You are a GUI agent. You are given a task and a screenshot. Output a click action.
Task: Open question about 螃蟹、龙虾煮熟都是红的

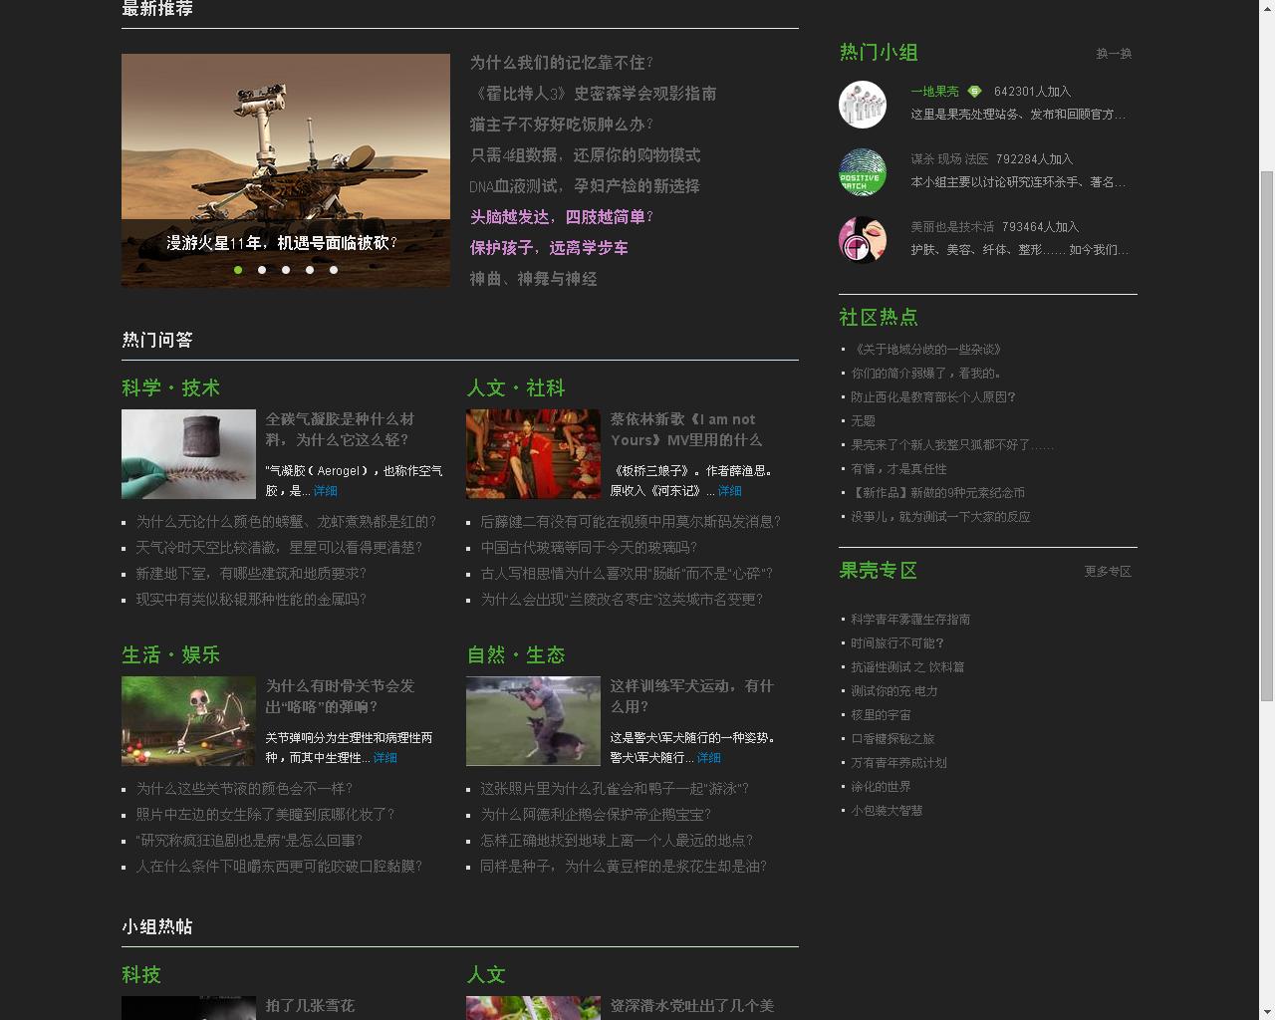(286, 522)
